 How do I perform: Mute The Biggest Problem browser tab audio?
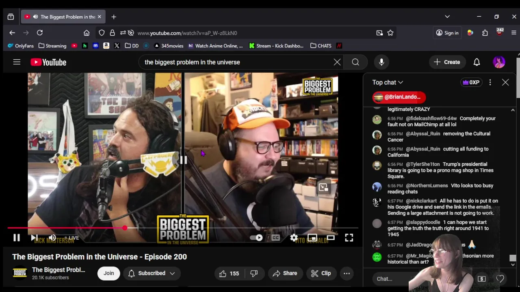coord(35,17)
